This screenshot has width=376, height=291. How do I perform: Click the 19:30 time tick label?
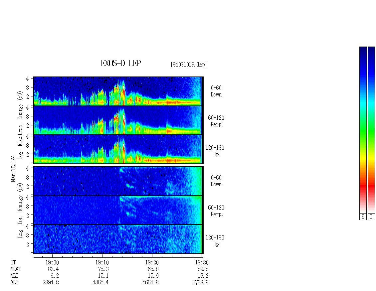[x=202, y=262]
